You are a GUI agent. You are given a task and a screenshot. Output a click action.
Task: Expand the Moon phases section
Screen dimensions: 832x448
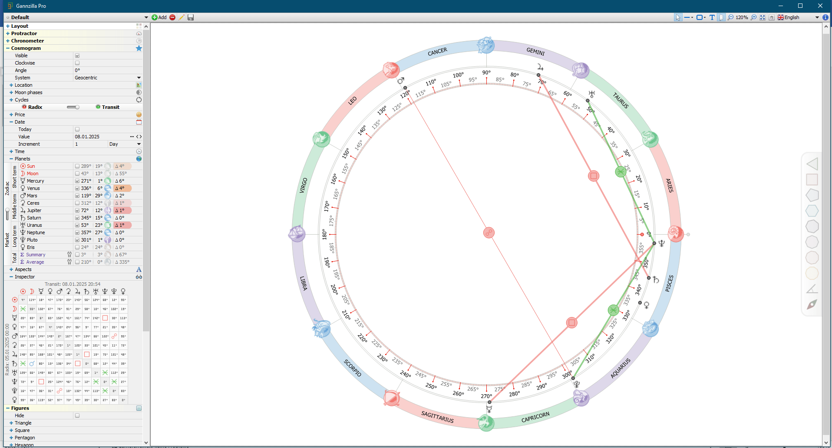pos(11,92)
